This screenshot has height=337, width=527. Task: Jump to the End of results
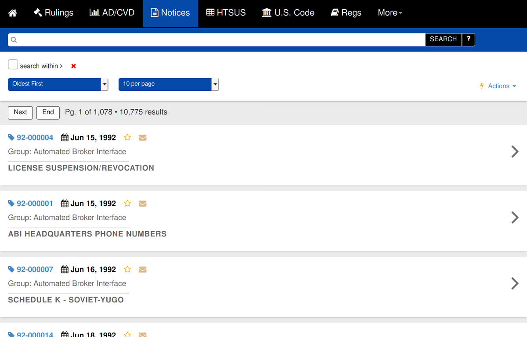[x=48, y=112]
